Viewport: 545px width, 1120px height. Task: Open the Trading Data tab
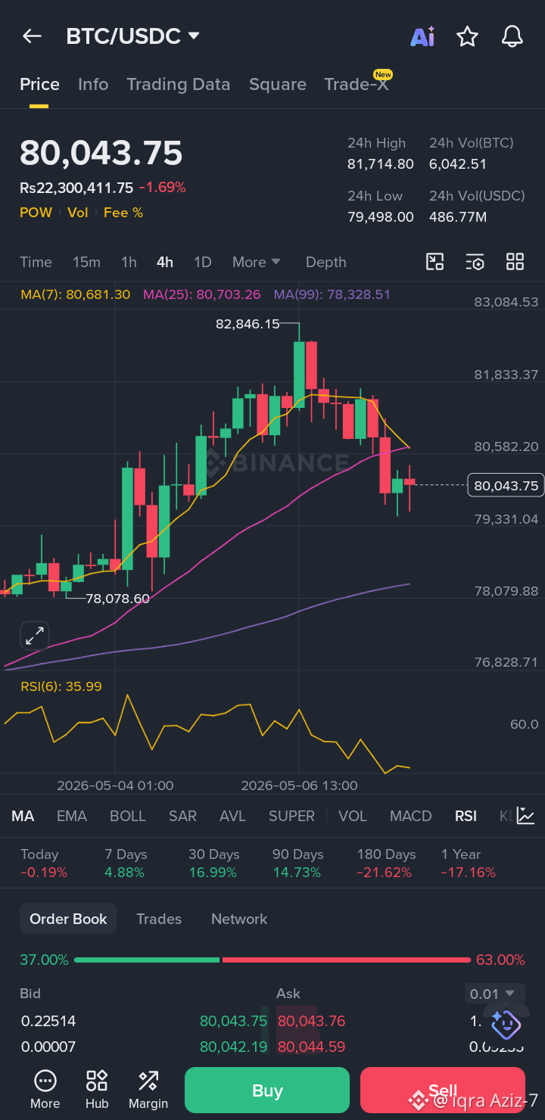(179, 84)
